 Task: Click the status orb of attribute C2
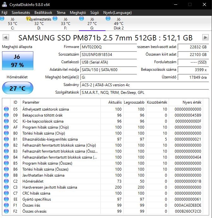[6, 181]
